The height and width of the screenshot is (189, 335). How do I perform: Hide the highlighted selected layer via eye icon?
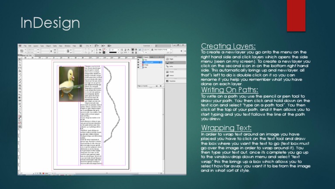pyautogui.click(x=139, y=62)
